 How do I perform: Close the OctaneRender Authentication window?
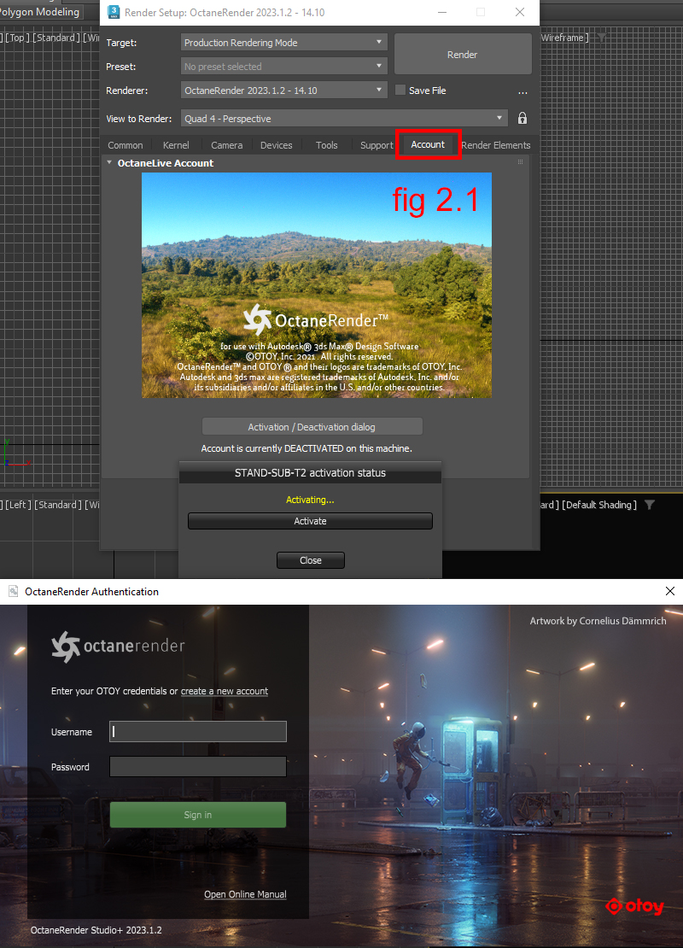point(669,591)
